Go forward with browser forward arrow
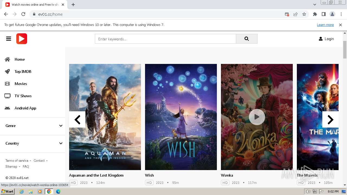 point(15,14)
